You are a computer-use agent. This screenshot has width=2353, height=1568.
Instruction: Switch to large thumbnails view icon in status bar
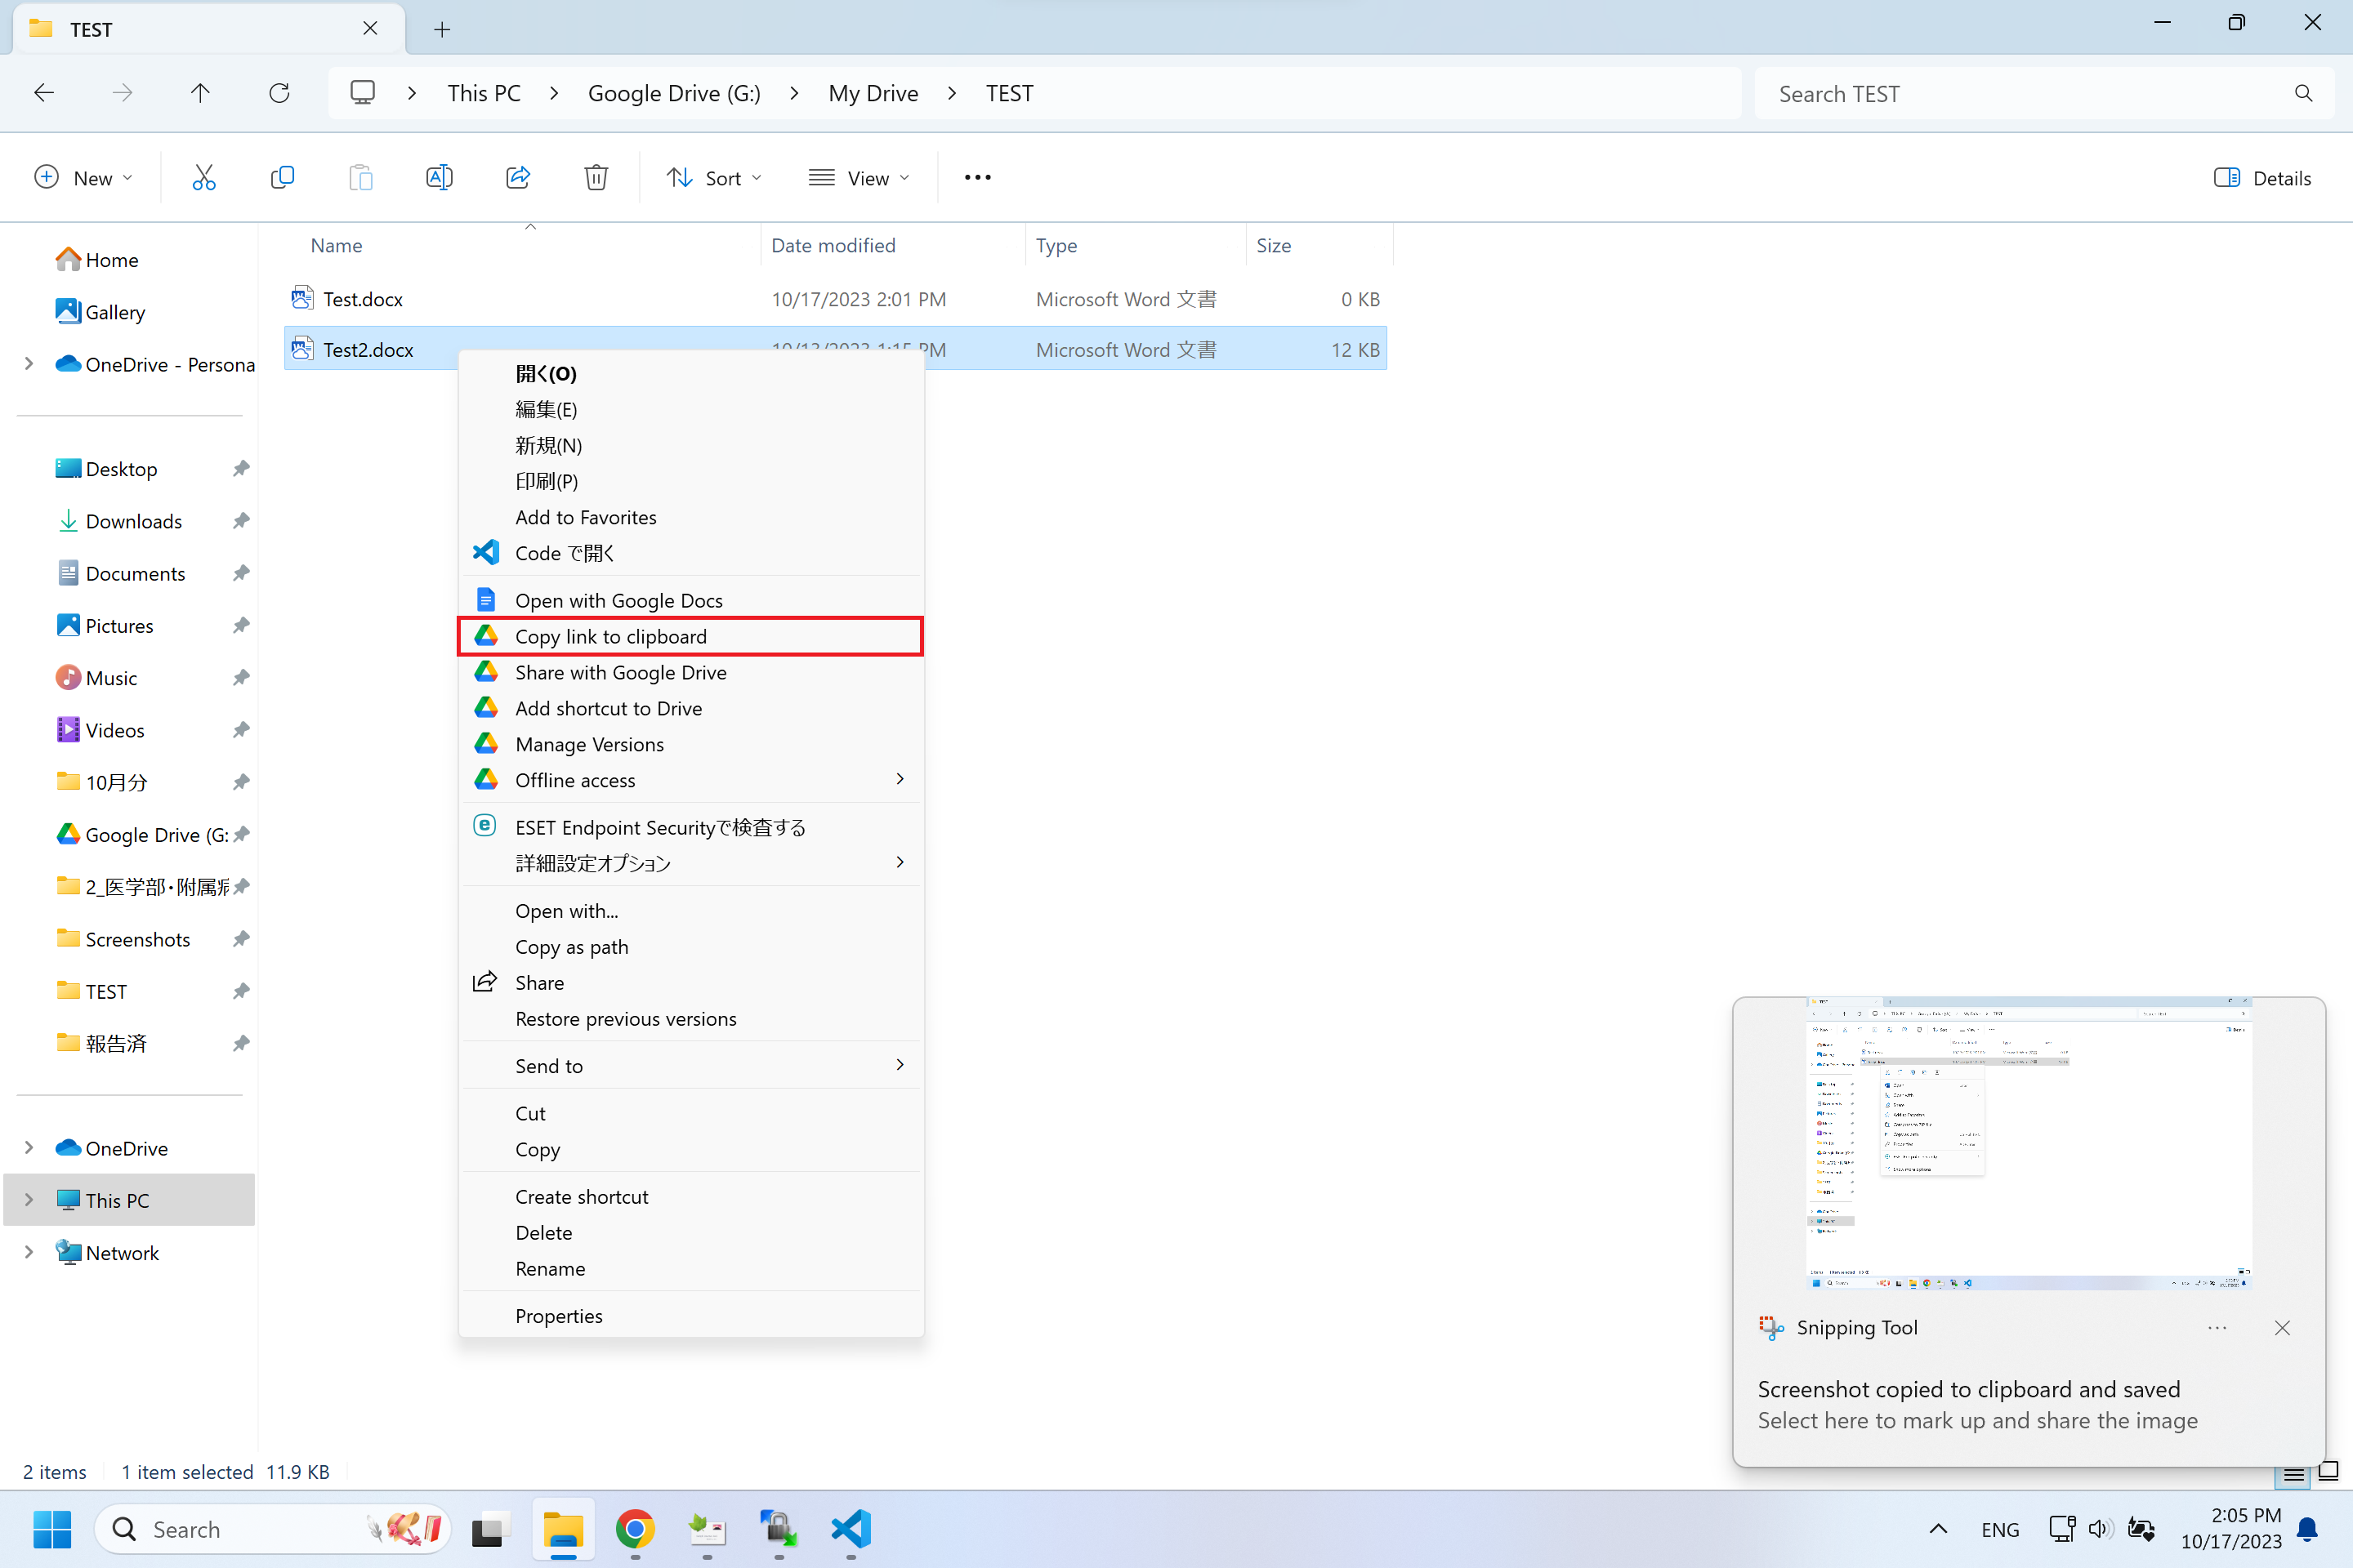pos(2328,1471)
